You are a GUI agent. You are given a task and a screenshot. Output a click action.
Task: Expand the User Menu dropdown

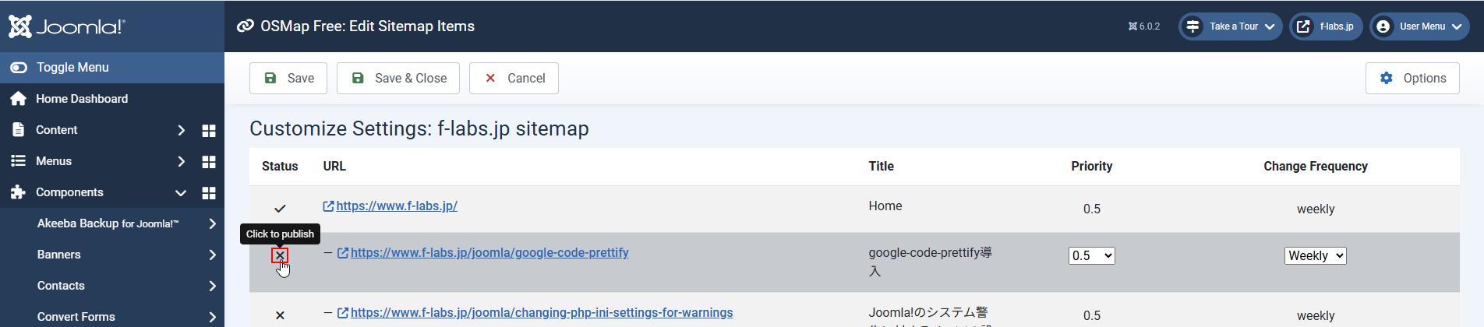click(x=1419, y=26)
